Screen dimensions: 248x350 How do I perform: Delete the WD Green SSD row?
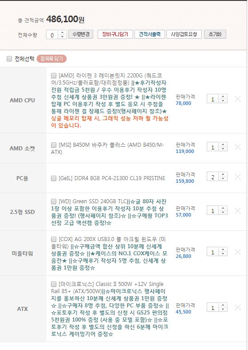pyautogui.click(x=237, y=211)
